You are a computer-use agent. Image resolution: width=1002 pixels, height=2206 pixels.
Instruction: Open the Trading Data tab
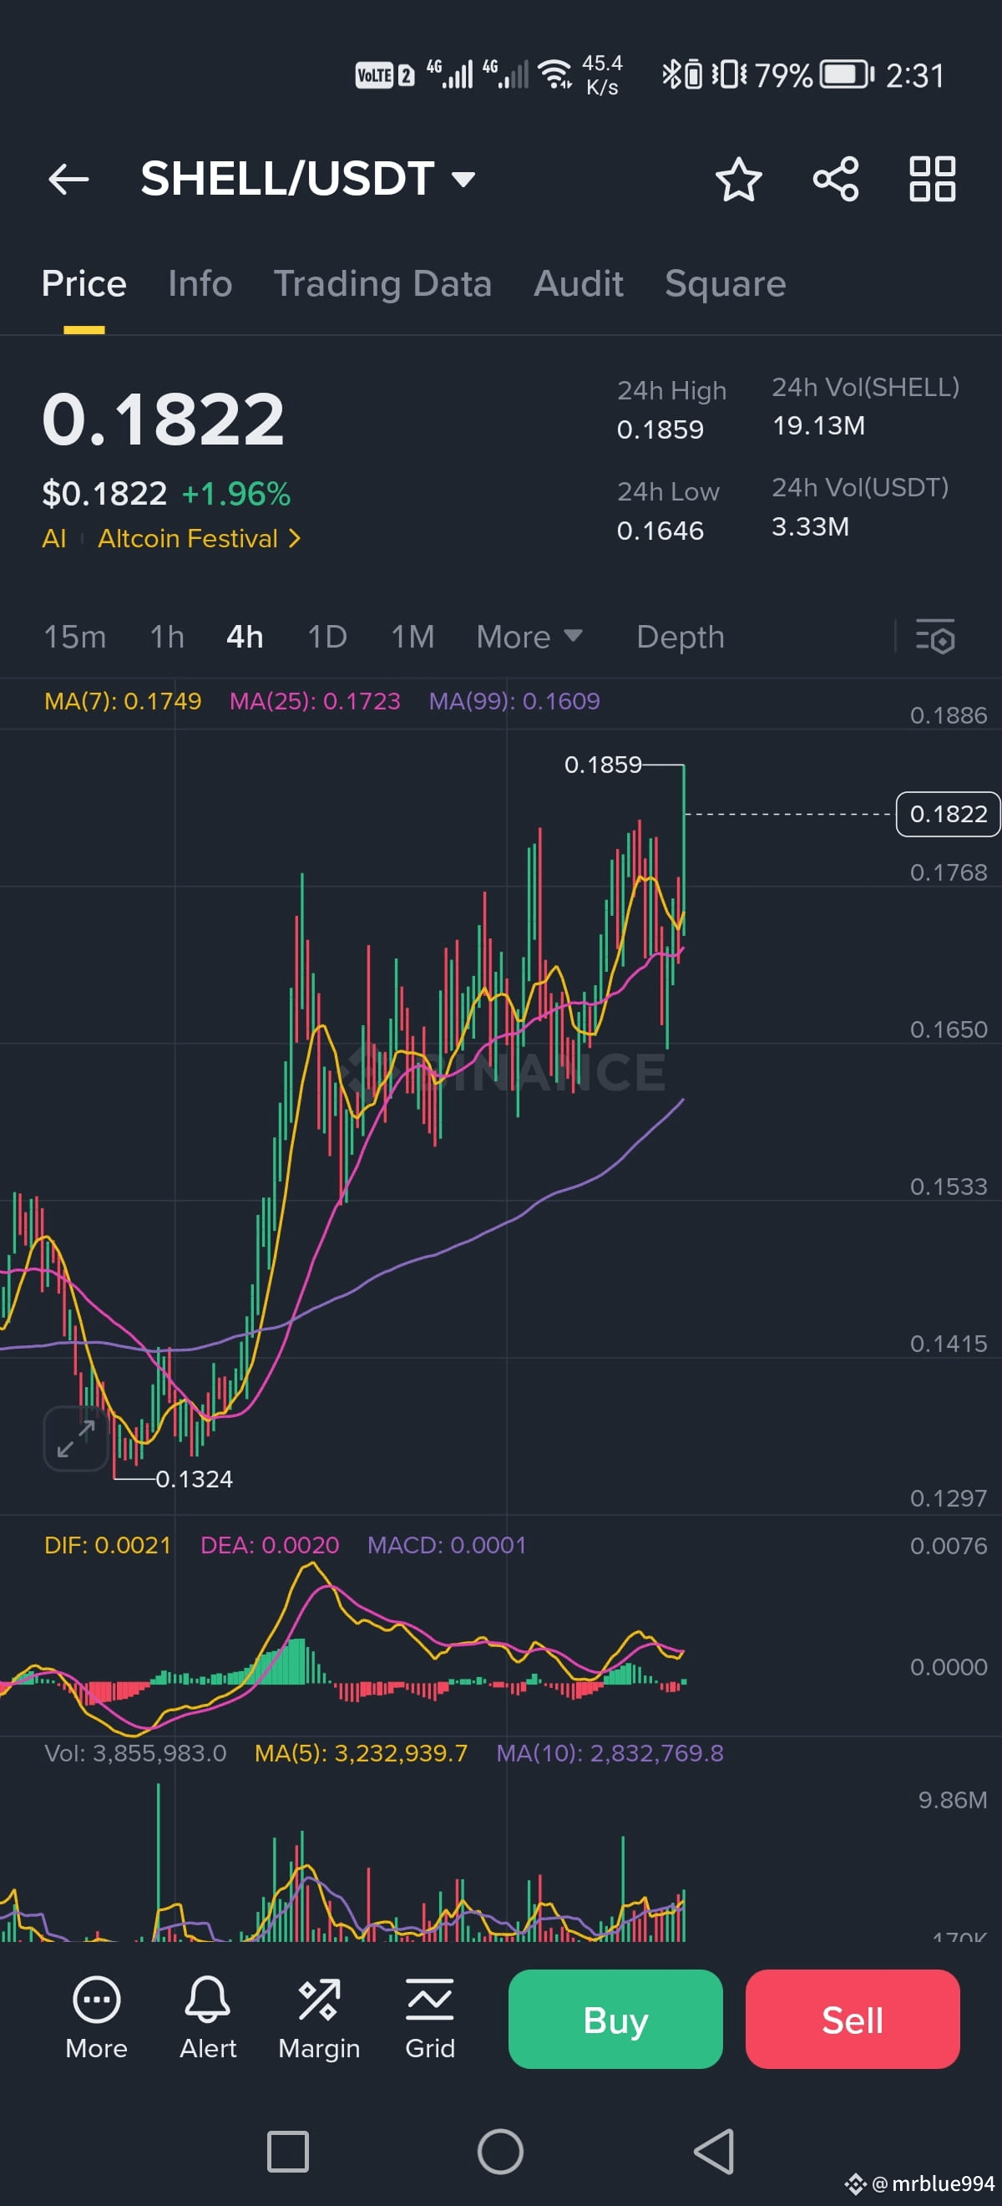pyautogui.click(x=382, y=283)
